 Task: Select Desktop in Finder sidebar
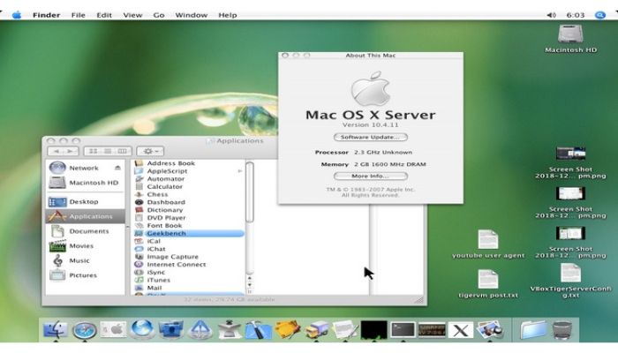pos(85,202)
